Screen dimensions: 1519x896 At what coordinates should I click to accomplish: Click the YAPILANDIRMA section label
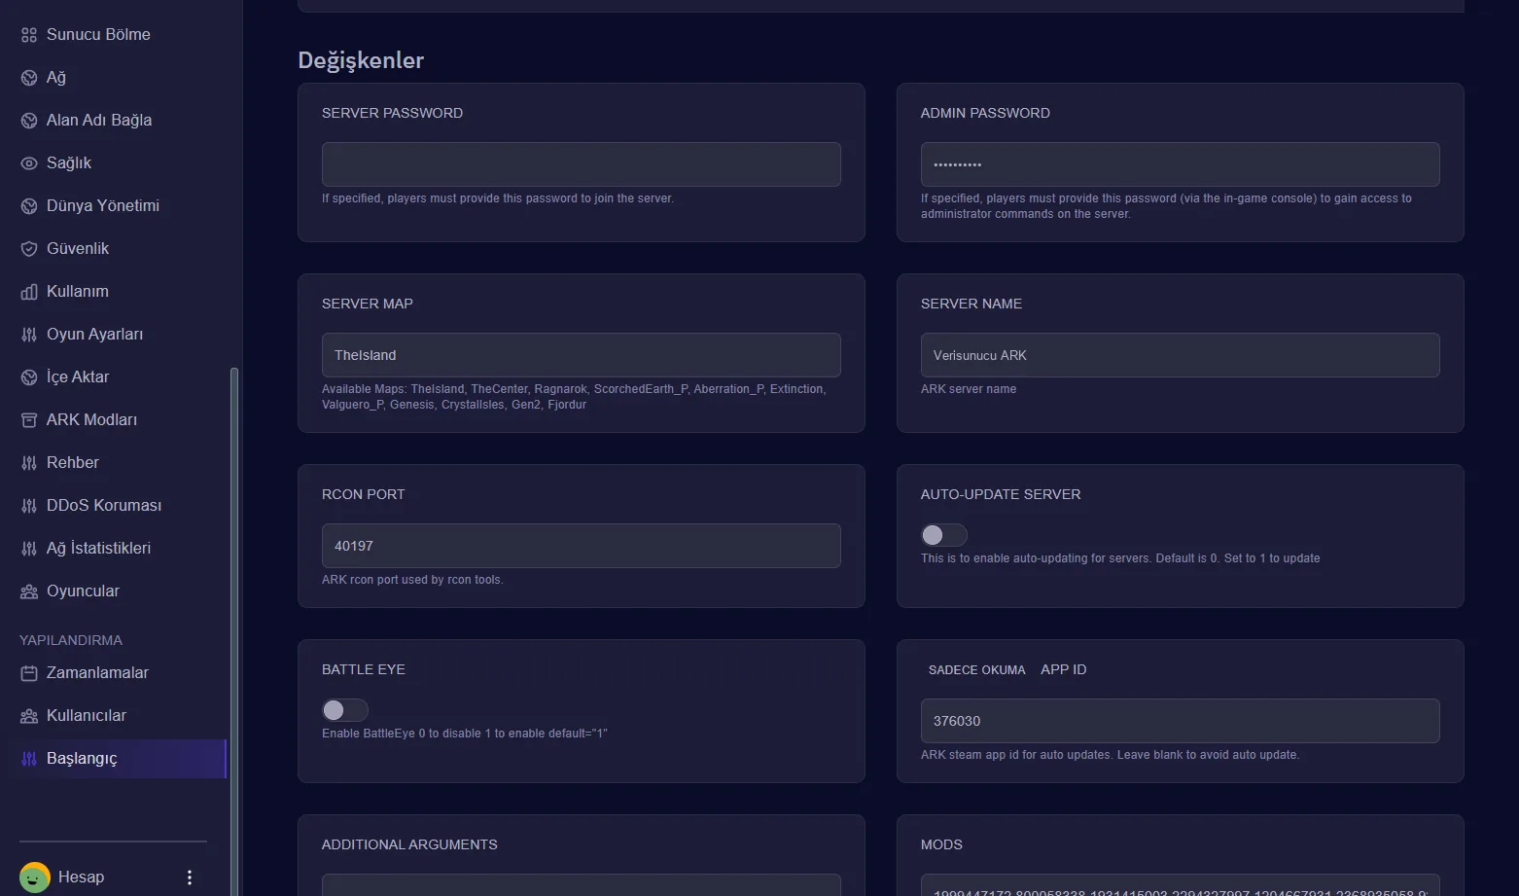pyautogui.click(x=71, y=640)
